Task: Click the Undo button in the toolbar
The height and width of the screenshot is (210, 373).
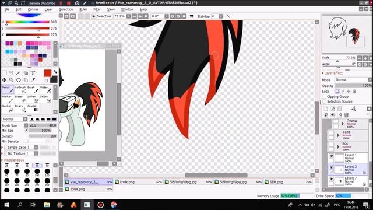Action: 66,16
